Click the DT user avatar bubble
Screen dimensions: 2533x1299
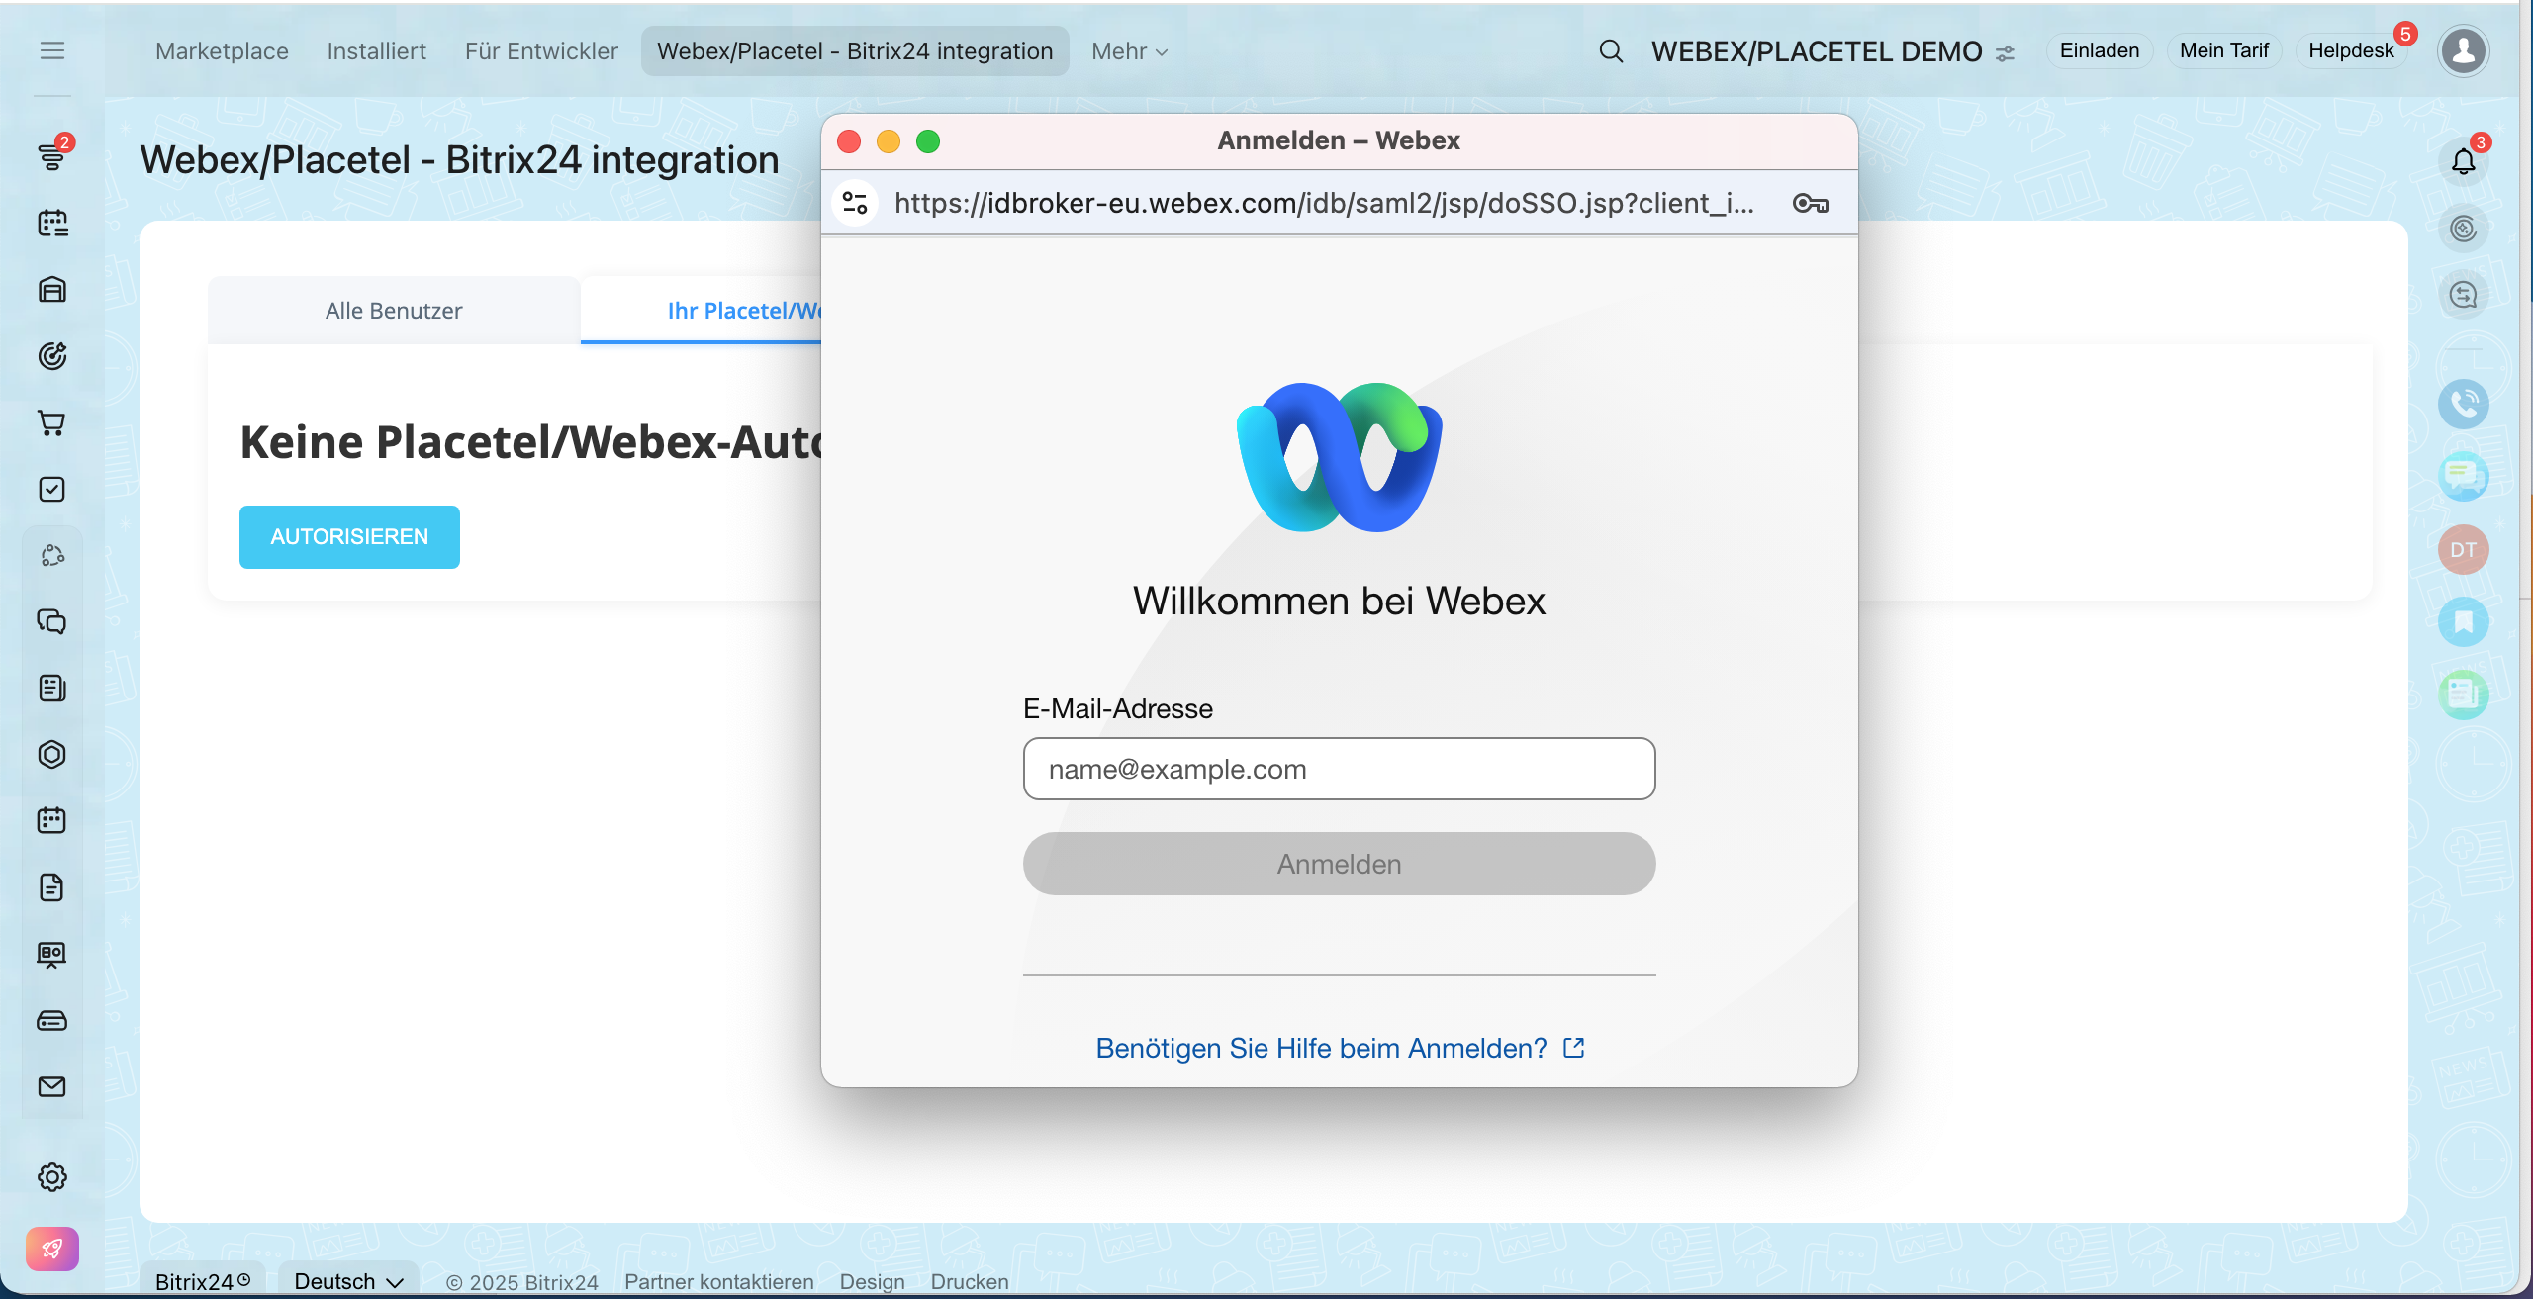pyautogui.click(x=2463, y=549)
